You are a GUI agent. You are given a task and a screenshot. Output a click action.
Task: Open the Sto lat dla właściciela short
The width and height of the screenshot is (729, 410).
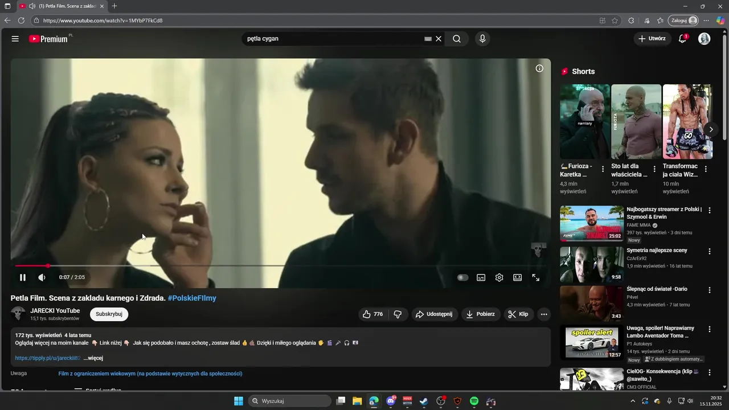636,121
